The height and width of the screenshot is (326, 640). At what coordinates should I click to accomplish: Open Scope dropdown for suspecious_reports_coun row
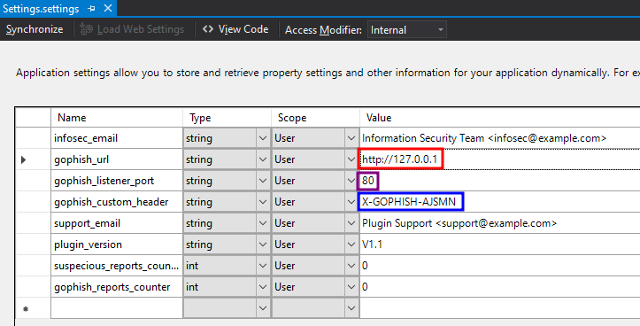pos(351,266)
